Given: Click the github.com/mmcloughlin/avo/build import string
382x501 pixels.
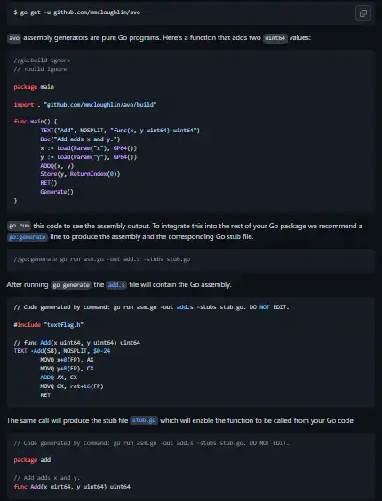Looking at the screenshot, I should pos(100,105).
